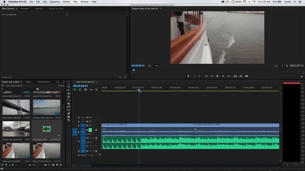This screenshot has width=305, height=171.
Task: Toggle the V1 track output eye
Action: (90, 125)
